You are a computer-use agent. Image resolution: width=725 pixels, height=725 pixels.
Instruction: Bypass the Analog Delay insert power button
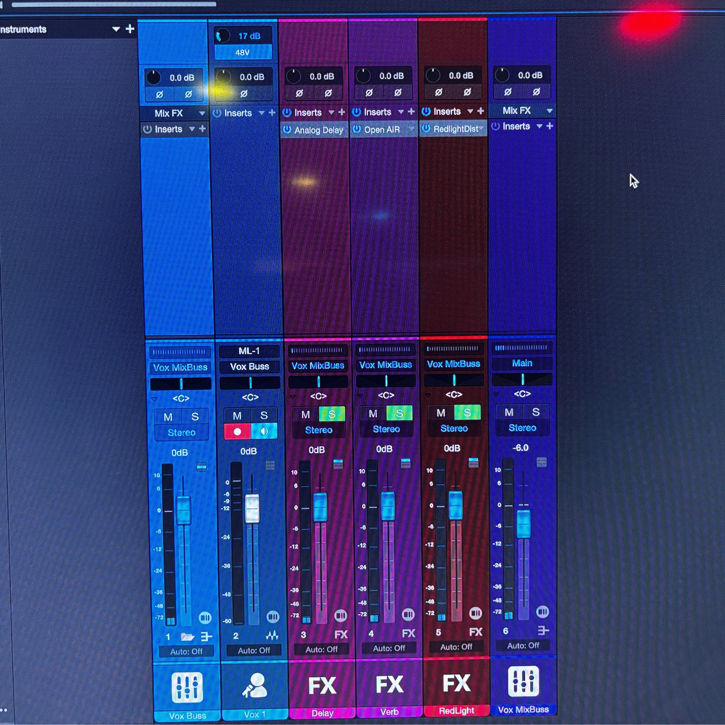(287, 130)
